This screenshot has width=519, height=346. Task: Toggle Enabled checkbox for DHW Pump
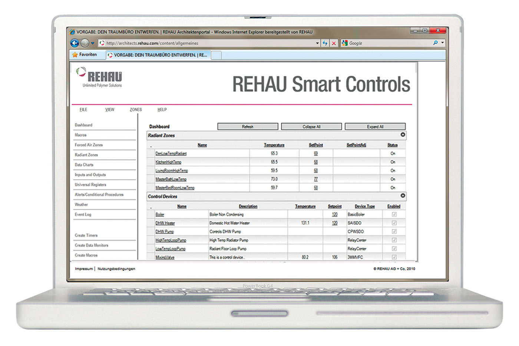point(394,232)
